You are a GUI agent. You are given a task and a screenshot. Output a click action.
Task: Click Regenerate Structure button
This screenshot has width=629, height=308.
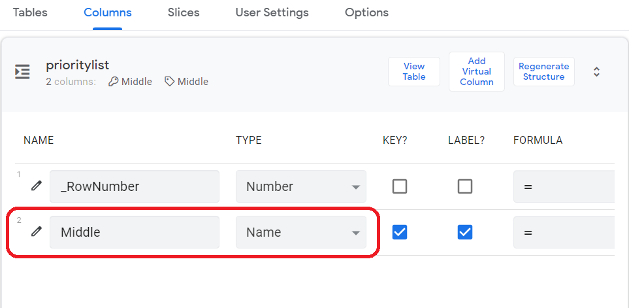point(544,71)
